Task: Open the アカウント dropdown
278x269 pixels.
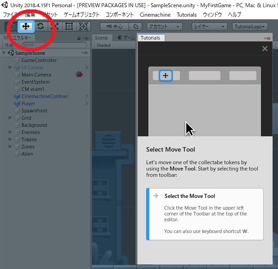Action: pyautogui.click(x=164, y=27)
